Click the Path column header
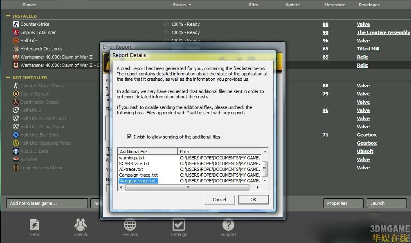Image resolution: width=411 pixels, height=243 pixels. pos(220,151)
